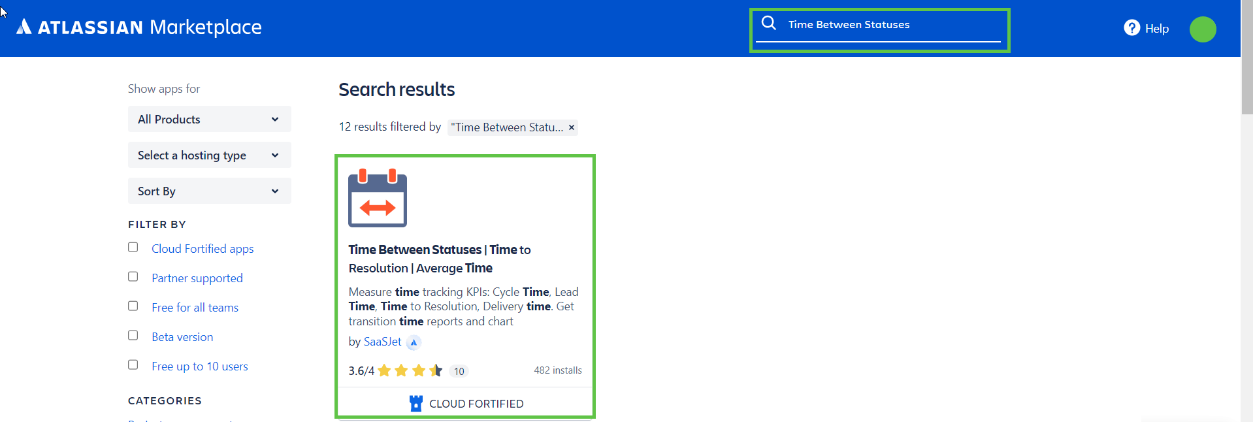This screenshot has height=422, width=1253.
Task: Click the app description starting "Measure time tracking"
Action: (463, 306)
